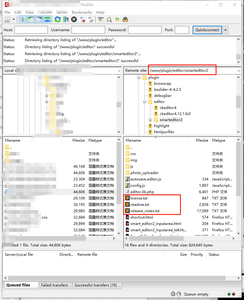Select bxslider-4-4.2.5 folder in remote tree

[167, 90]
